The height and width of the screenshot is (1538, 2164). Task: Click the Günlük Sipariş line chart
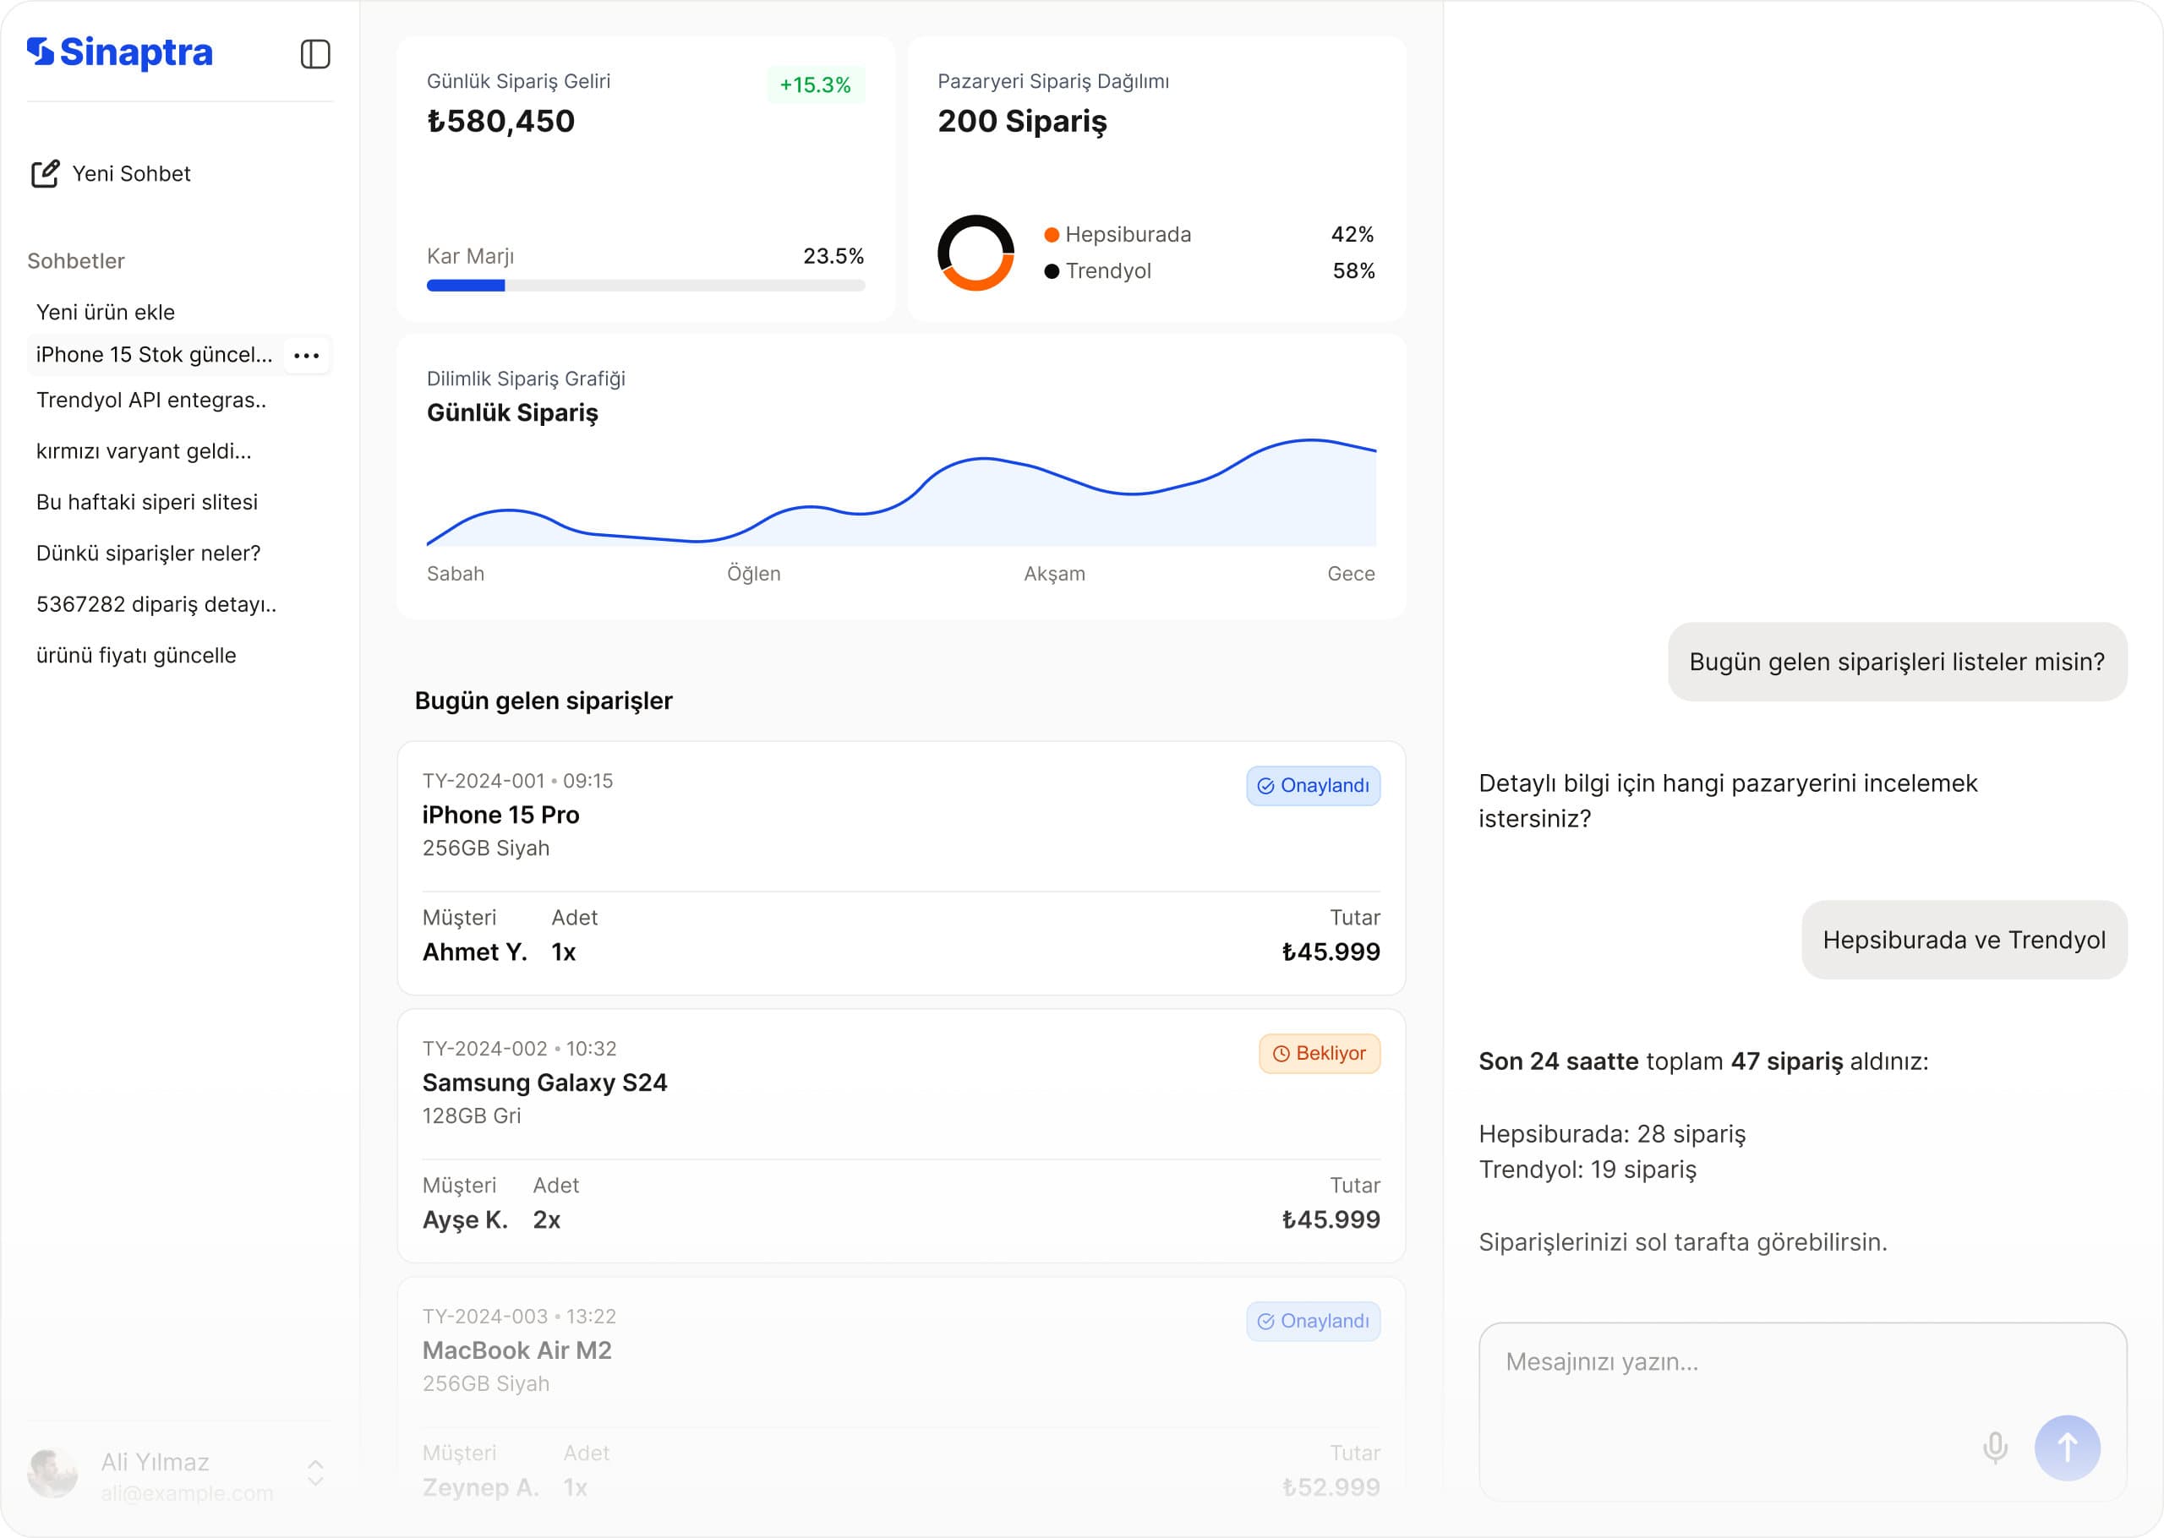tap(902, 493)
